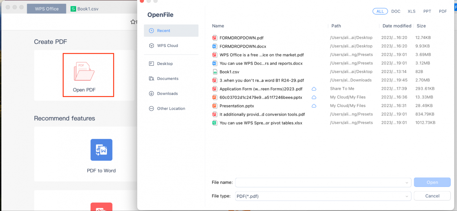This screenshot has height=211, width=457.
Task: Click the Recommend features heading
Action: click(64, 118)
